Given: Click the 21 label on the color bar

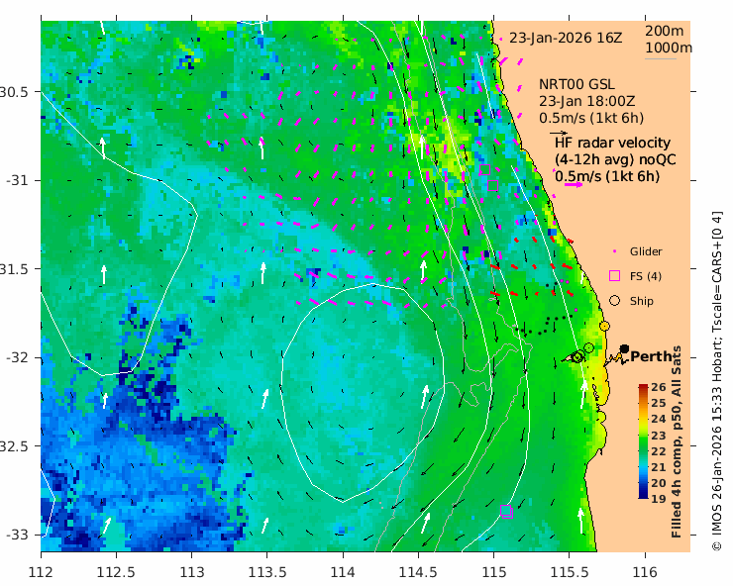Looking at the screenshot, I should point(658,467).
